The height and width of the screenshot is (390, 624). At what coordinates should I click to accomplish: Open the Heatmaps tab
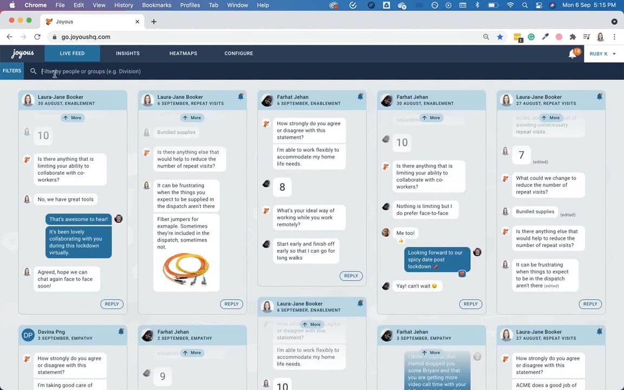[x=183, y=53]
